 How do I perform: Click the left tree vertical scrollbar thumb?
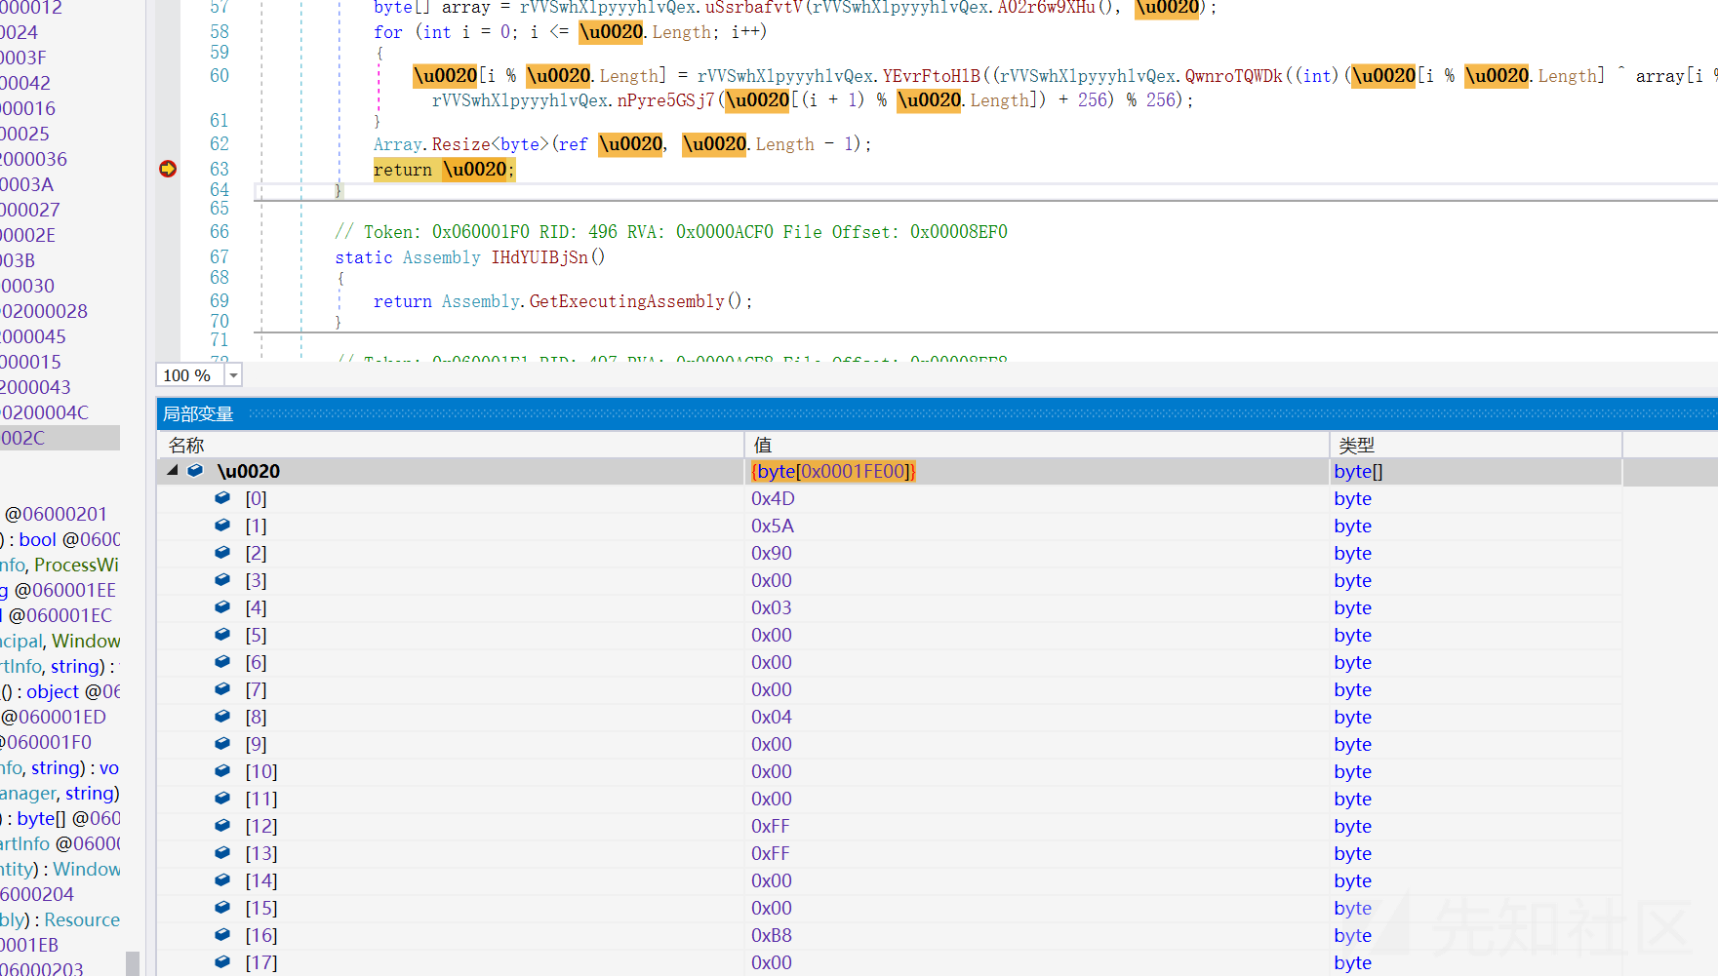click(x=133, y=963)
